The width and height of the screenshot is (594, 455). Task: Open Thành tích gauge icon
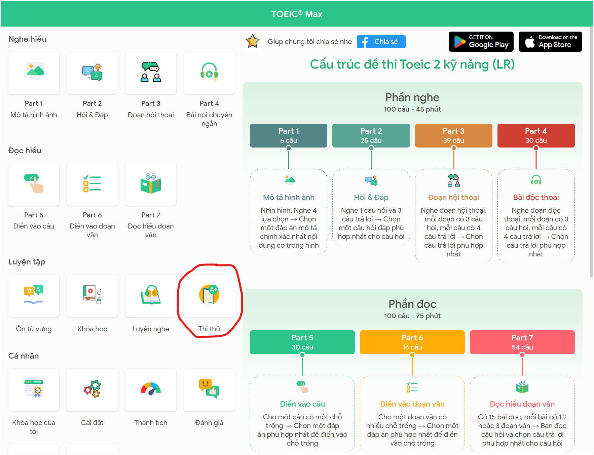[151, 389]
